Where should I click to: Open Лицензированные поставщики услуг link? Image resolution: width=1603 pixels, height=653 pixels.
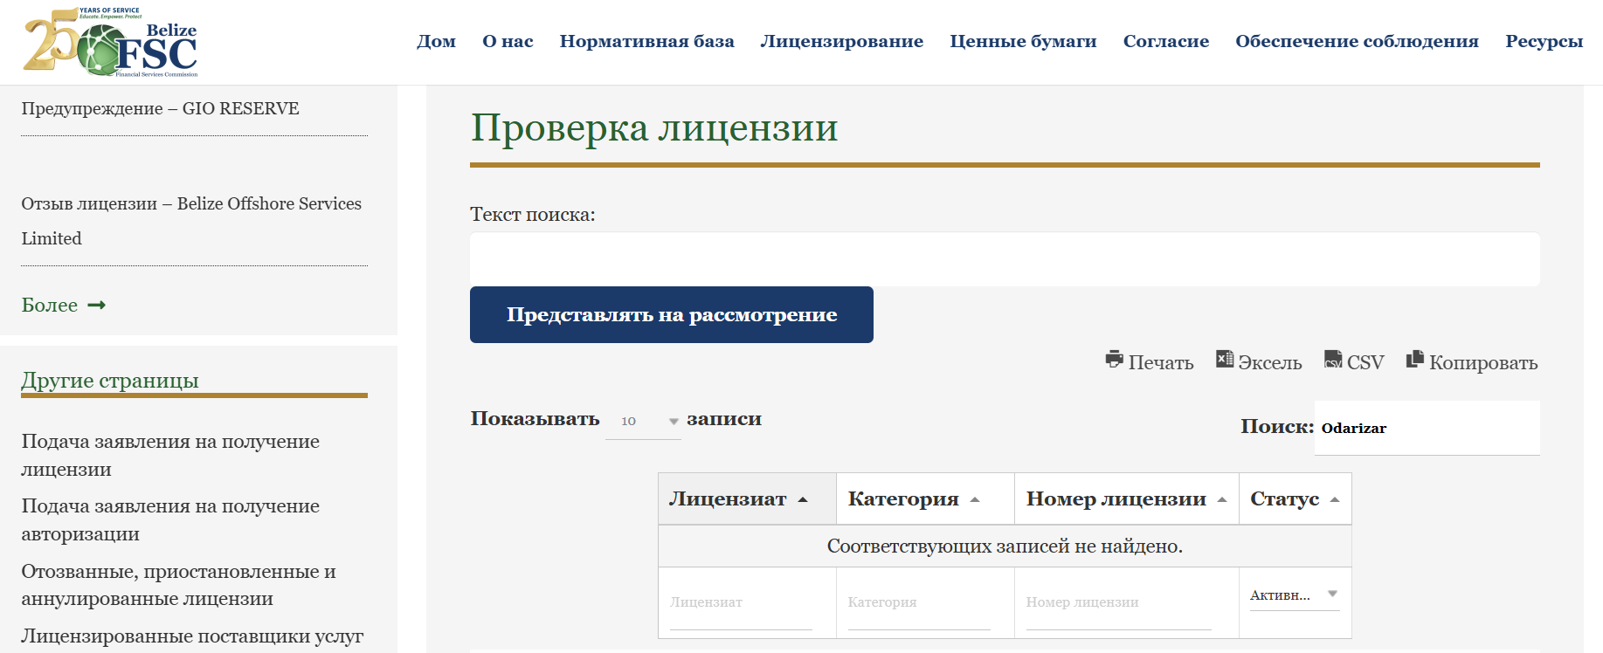[192, 636]
